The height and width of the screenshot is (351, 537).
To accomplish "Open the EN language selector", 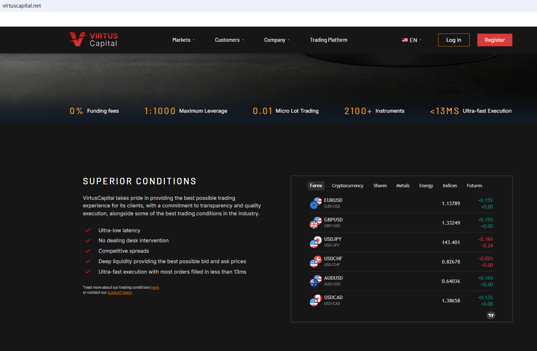I will click(412, 40).
